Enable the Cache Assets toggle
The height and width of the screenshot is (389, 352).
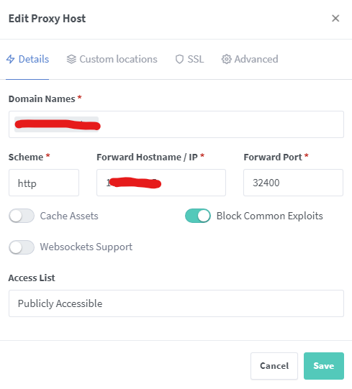pos(22,216)
